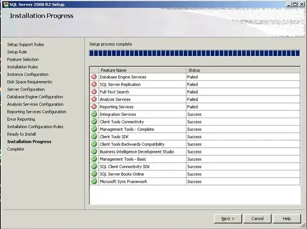Click the green check for Management Tools - Basic
307x229 pixels.
[x=94, y=159]
